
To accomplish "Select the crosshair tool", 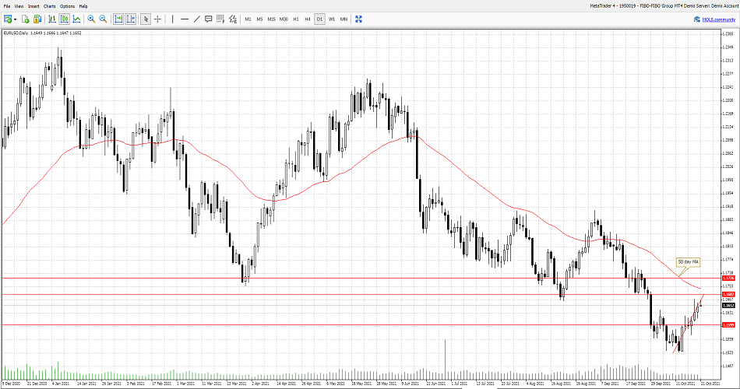I will tap(158, 19).
